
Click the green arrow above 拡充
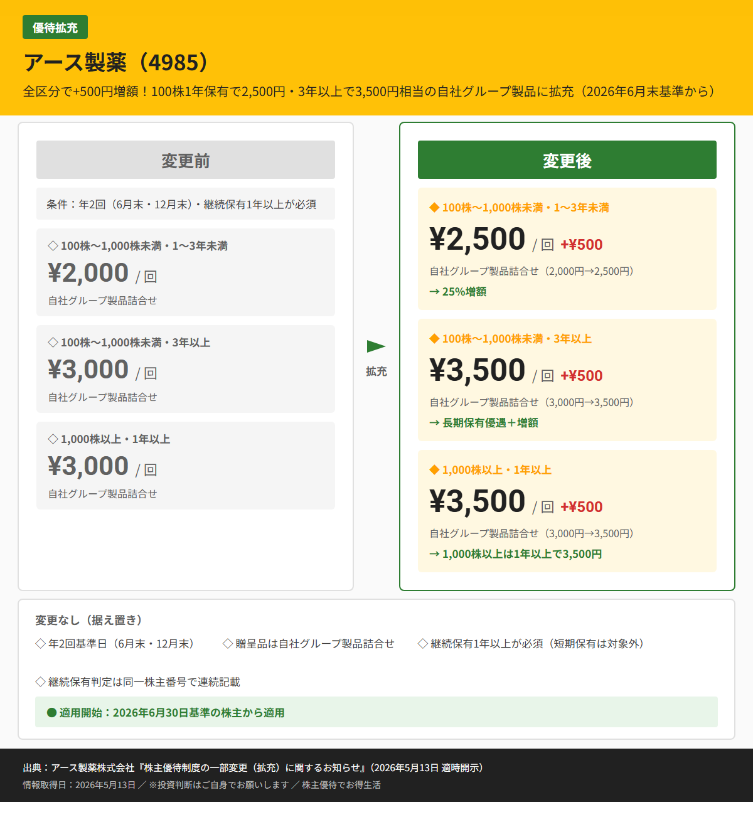pos(376,346)
